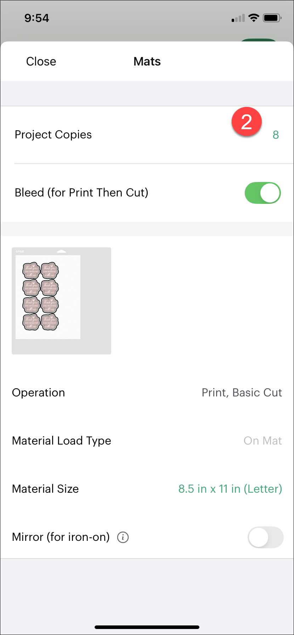Tap a thank-you sticker on the mat
Image resolution: width=294 pixels, height=635 pixels.
point(32,270)
